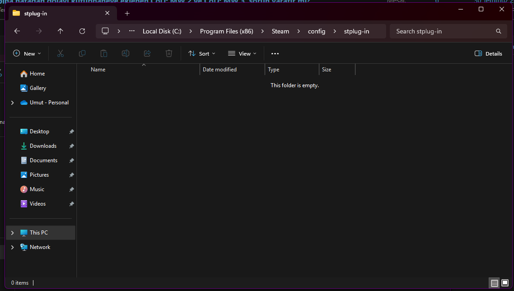This screenshot has height=291, width=514.
Task: Click the pin icon beside Pictures
Action: tap(71, 175)
